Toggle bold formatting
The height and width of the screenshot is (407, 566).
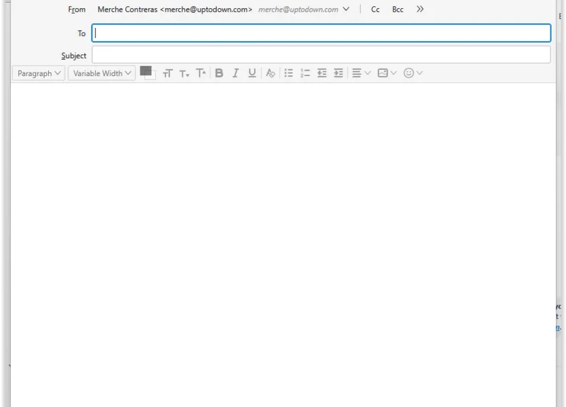tap(219, 73)
